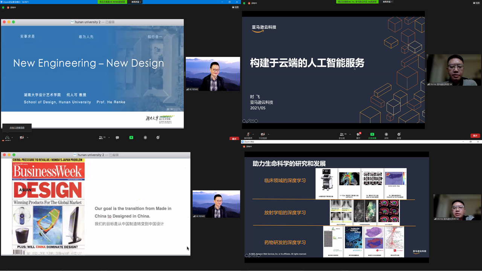The width and height of the screenshot is (482, 271).
Task: Click encryption shield in upper-right meeting window
Action: pyautogui.click(x=244, y=3)
